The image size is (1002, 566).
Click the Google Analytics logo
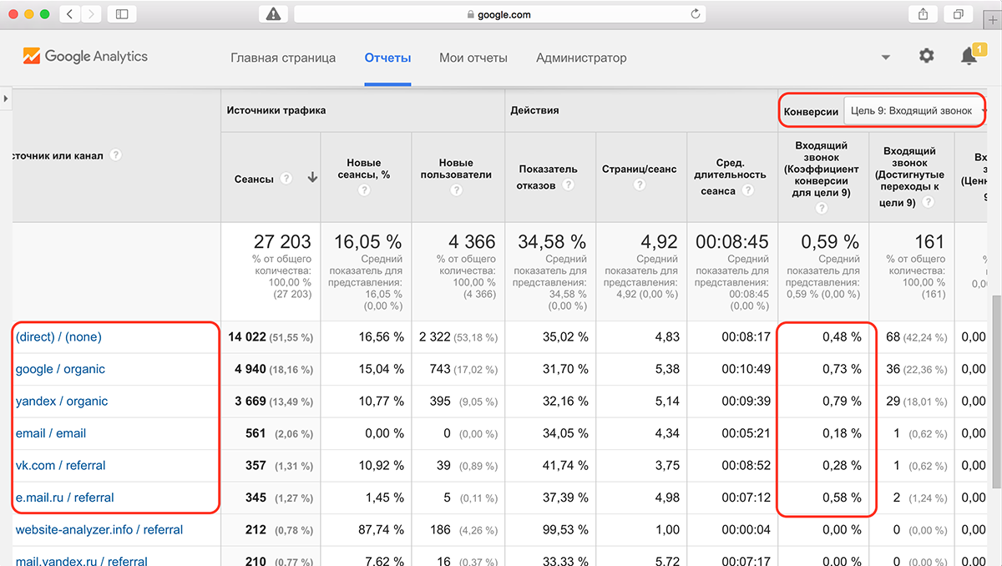[85, 57]
